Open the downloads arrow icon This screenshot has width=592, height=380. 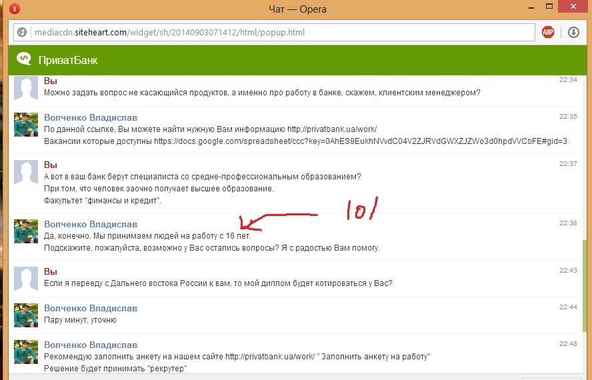coord(573,33)
